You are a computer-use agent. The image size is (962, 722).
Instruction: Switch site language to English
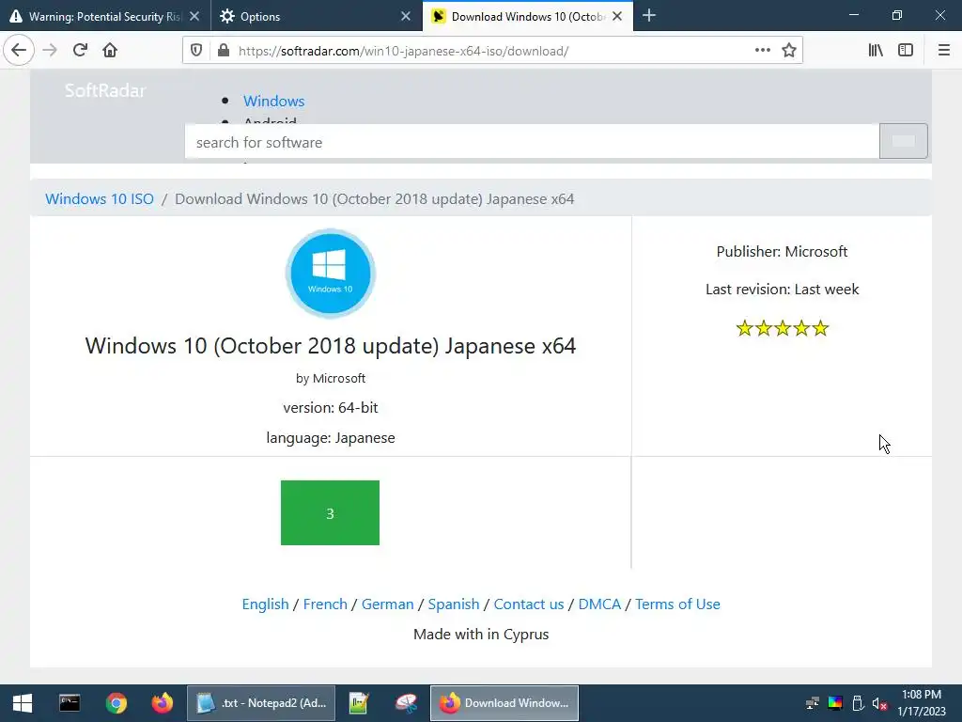click(x=265, y=604)
